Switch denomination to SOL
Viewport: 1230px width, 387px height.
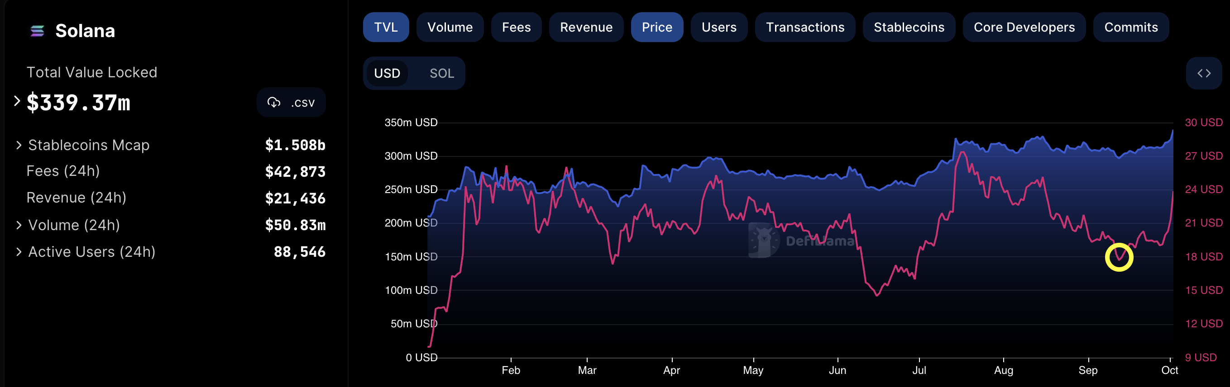(441, 73)
